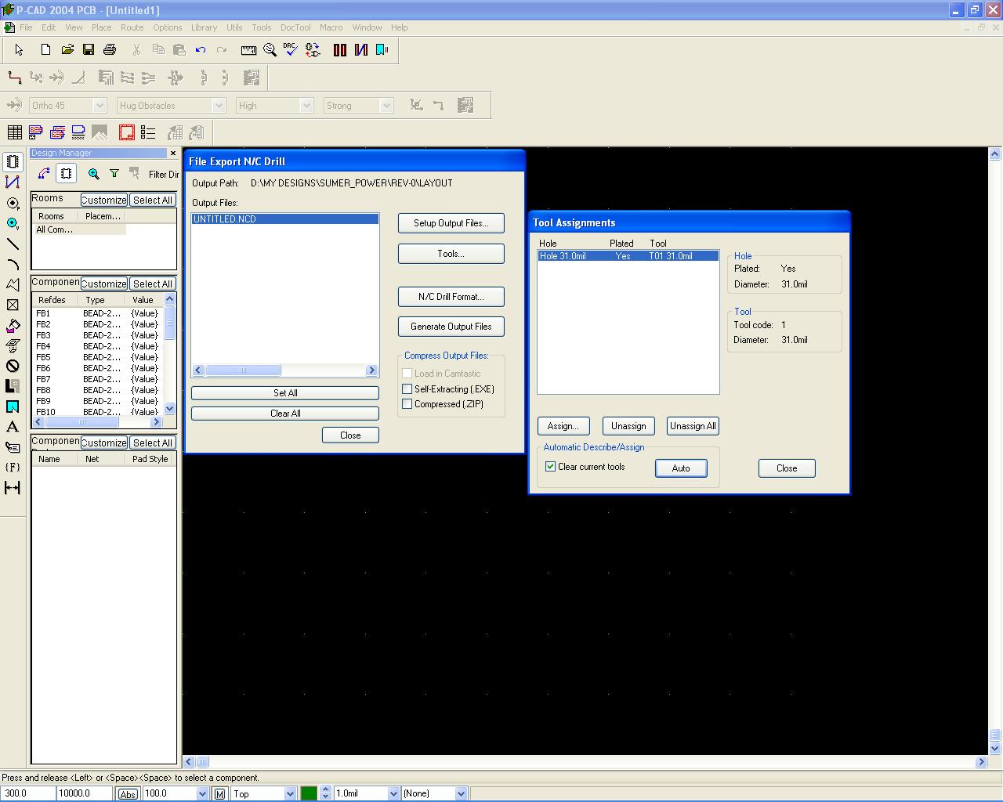Pick the Place Line tool

pyautogui.click(x=13, y=244)
